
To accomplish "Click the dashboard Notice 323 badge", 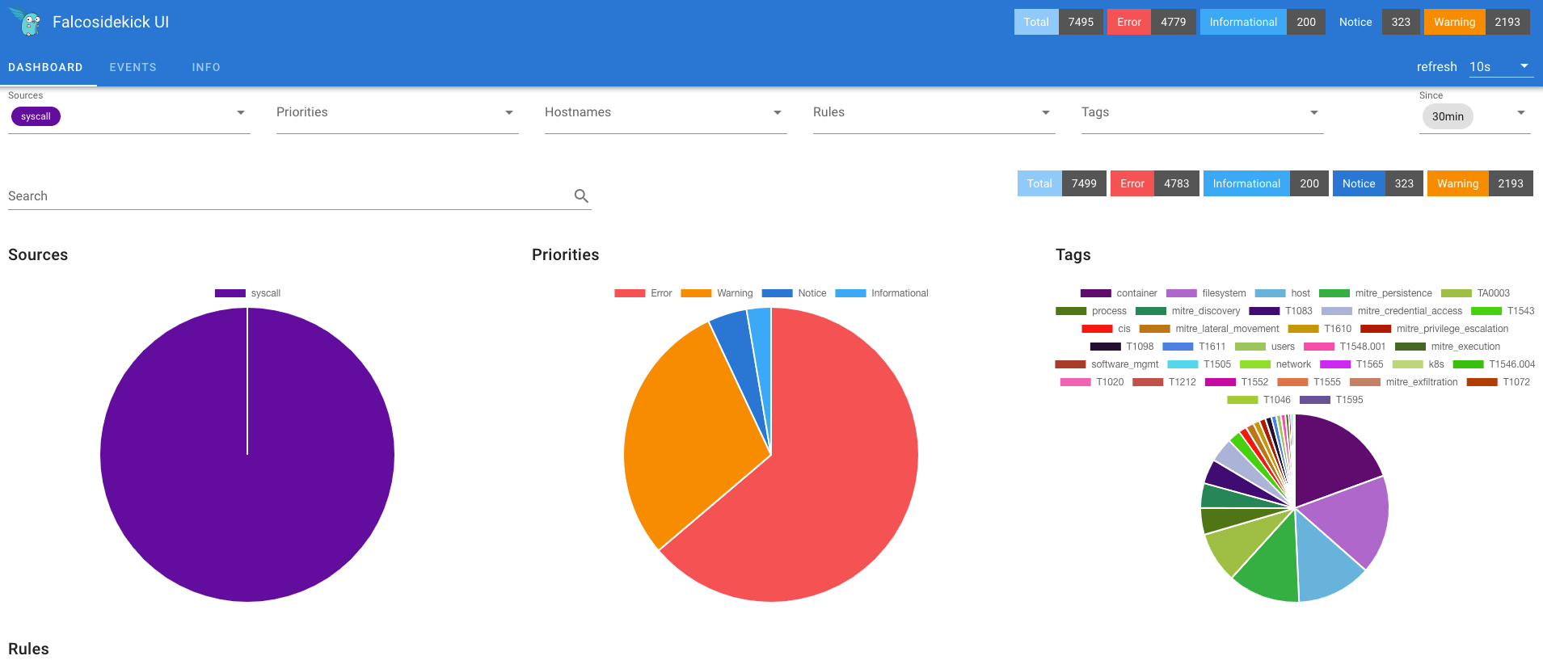I will tap(1378, 183).
